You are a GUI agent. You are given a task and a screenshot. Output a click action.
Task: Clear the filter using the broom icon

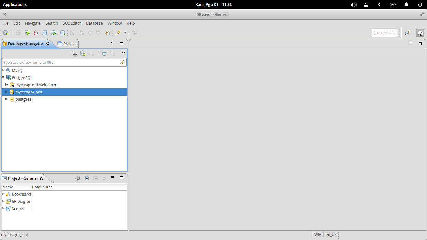point(122,62)
